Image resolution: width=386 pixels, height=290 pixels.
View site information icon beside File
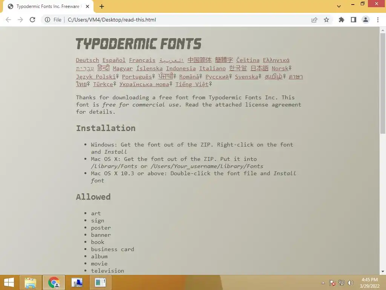tap(47, 20)
